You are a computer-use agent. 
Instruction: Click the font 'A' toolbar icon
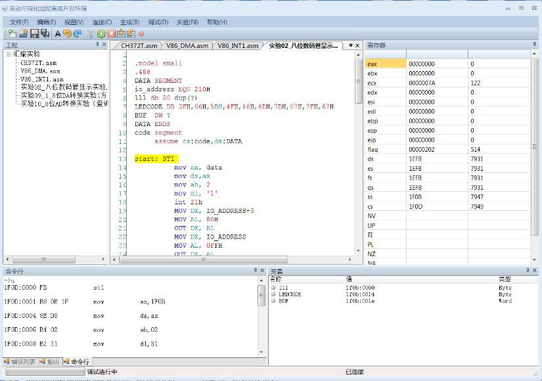click(57, 34)
